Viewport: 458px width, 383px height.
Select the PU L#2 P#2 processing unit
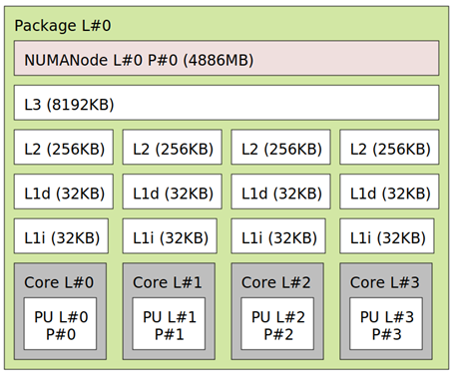[277, 324]
